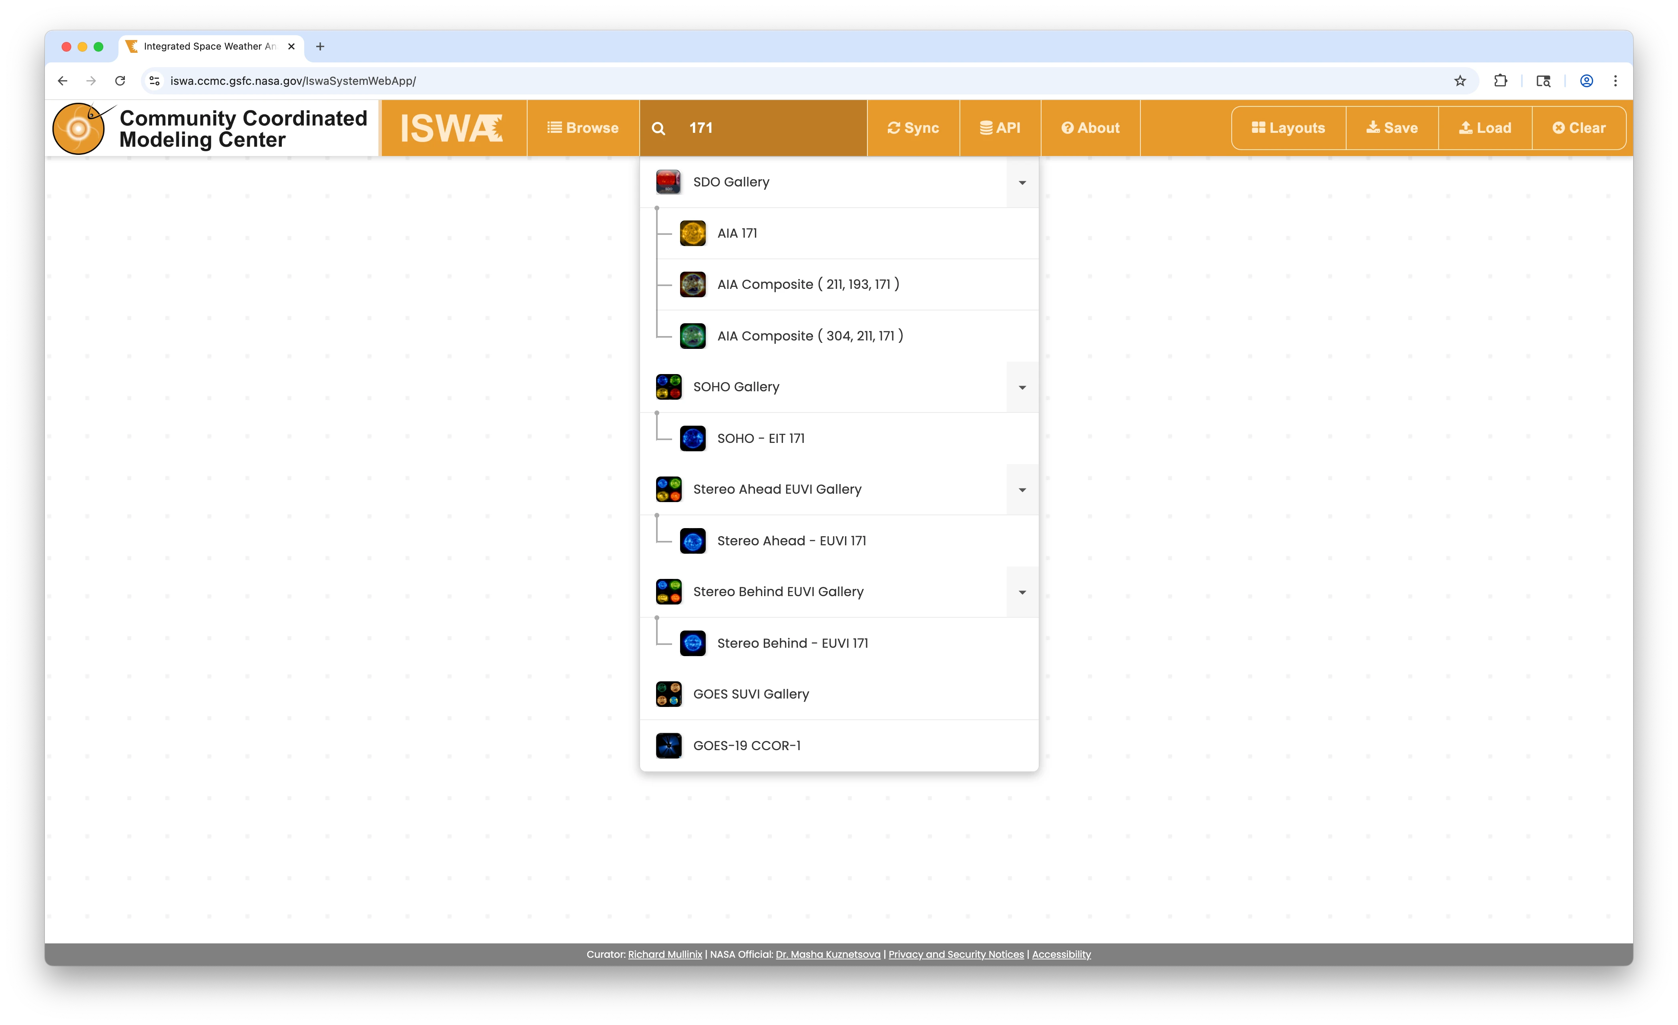Click the Clear button

click(x=1578, y=128)
